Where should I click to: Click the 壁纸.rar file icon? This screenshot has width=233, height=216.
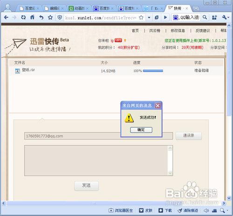pyautogui.click(x=17, y=71)
